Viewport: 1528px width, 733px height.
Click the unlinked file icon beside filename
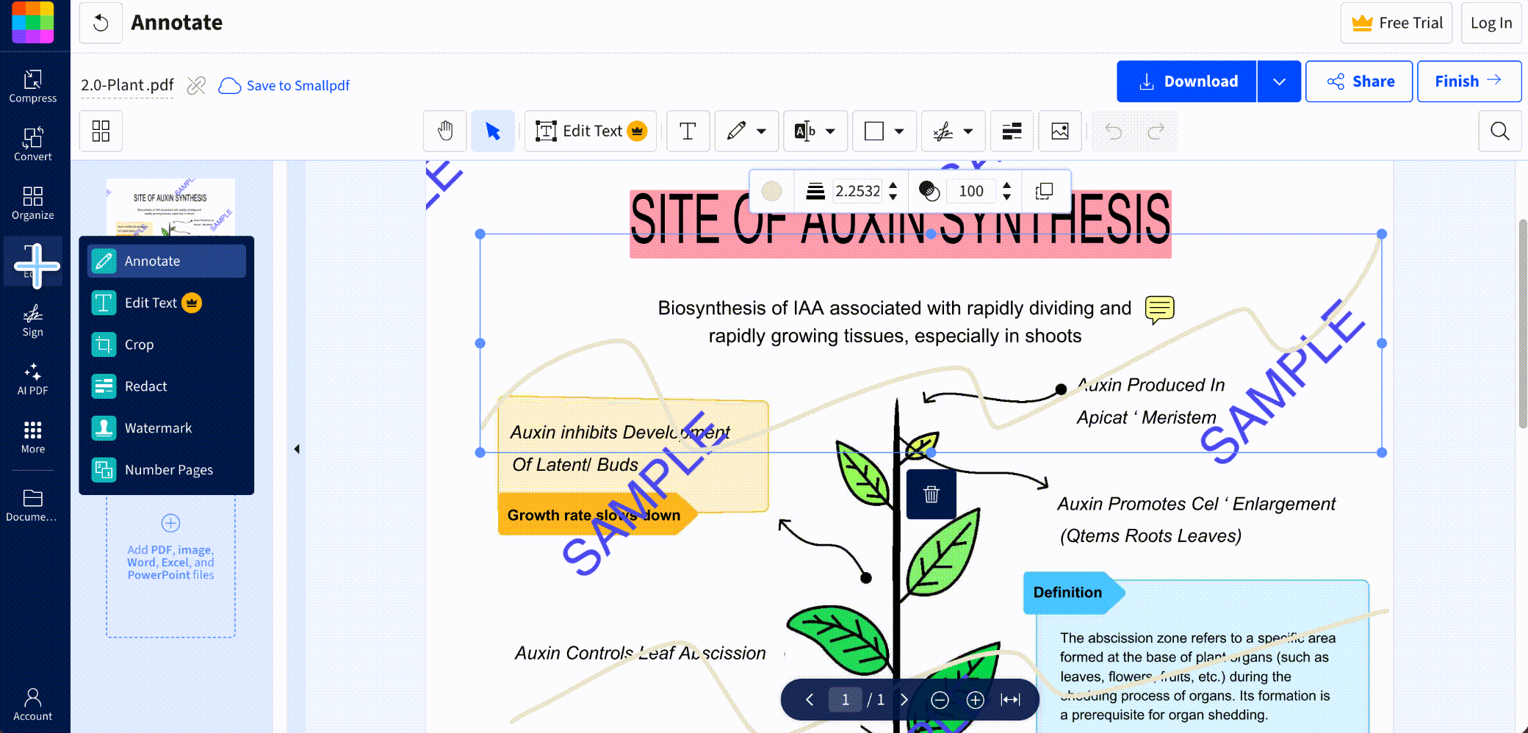pos(196,85)
